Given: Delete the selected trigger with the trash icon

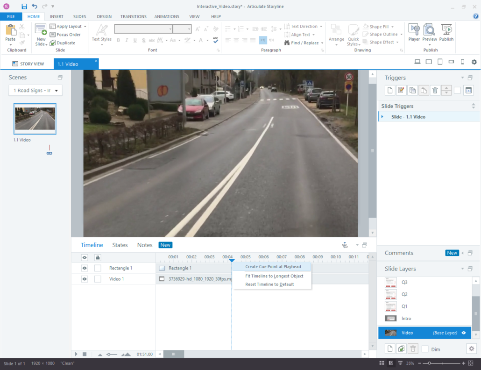Looking at the screenshot, I should tap(435, 90).
